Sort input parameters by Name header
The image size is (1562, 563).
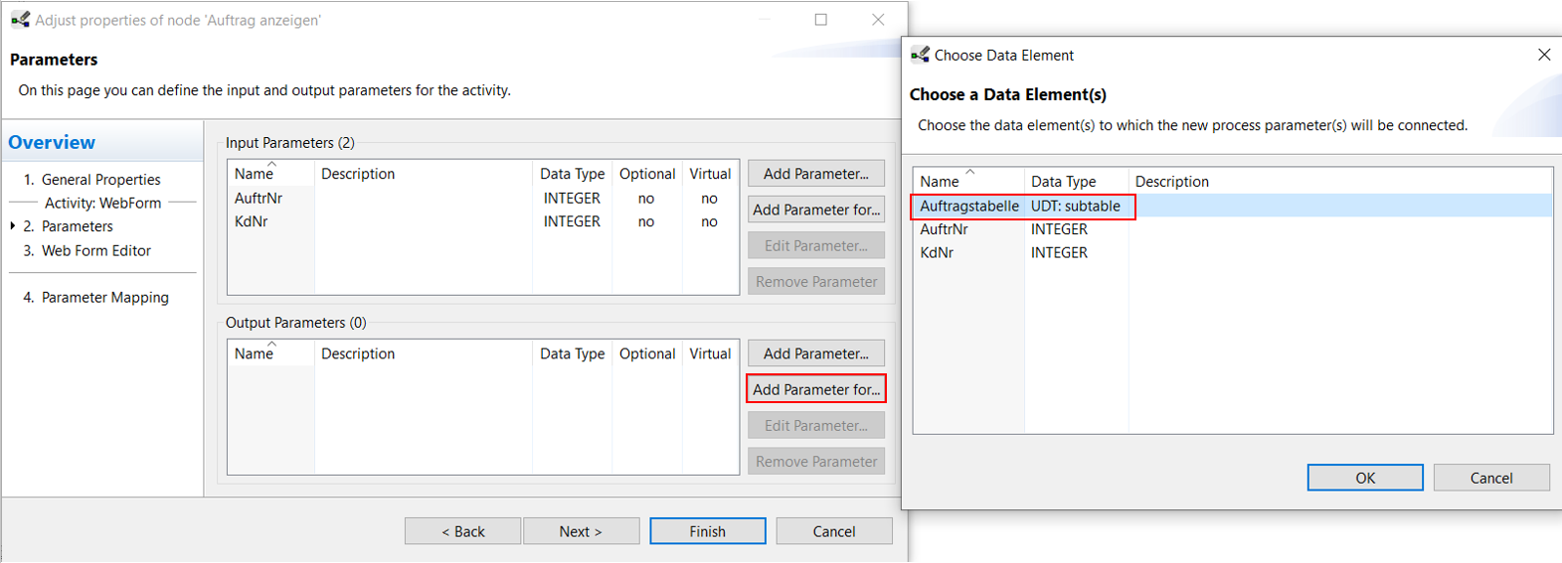coord(254,174)
